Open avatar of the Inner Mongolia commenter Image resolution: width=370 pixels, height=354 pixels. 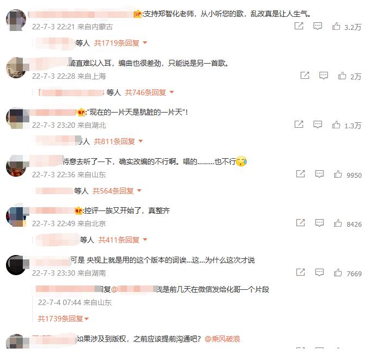(16, 20)
